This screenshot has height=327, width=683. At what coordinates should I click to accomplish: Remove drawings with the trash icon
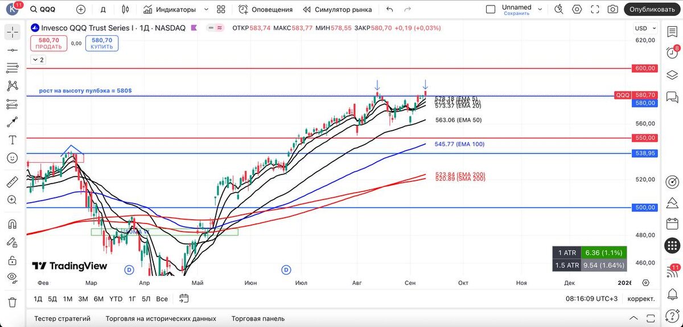point(12,302)
